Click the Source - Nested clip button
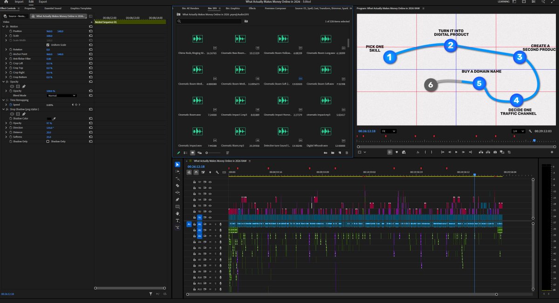 15,16
